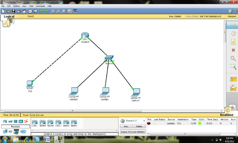
Task: Zoom in with the plus magnifier icon
Action: coord(53,11)
